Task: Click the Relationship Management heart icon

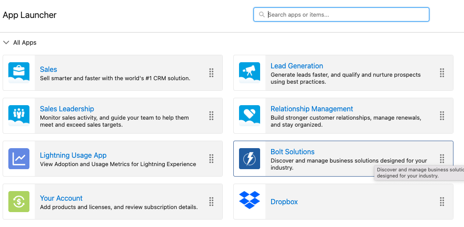Action: [x=250, y=116]
